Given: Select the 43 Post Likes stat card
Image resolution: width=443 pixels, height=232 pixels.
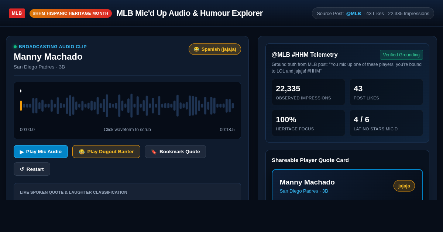Looking at the screenshot, I should point(386,92).
